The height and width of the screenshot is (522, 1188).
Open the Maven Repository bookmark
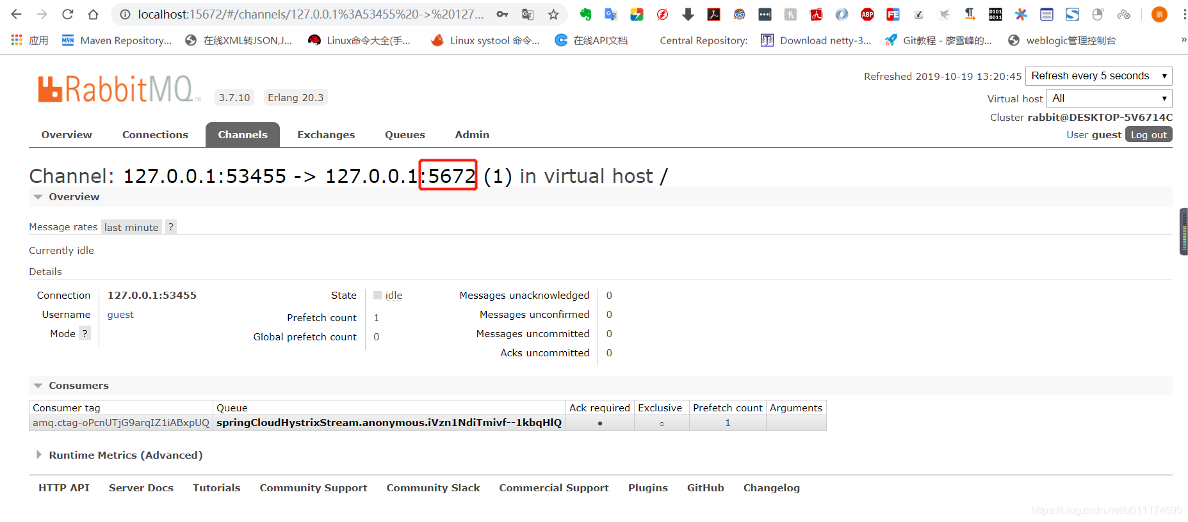click(117, 40)
